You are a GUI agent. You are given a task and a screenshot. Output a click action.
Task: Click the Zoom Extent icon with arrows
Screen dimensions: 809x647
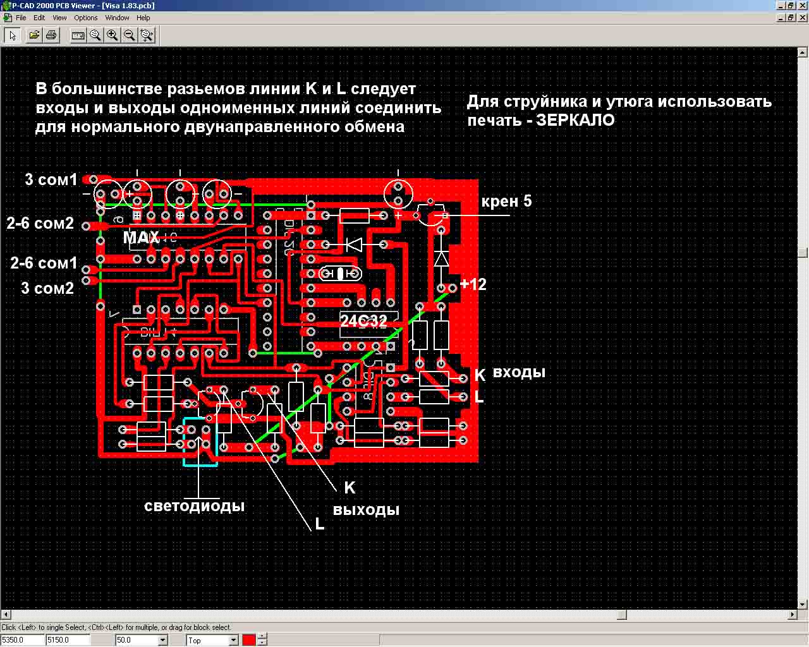pyautogui.click(x=147, y=35)
